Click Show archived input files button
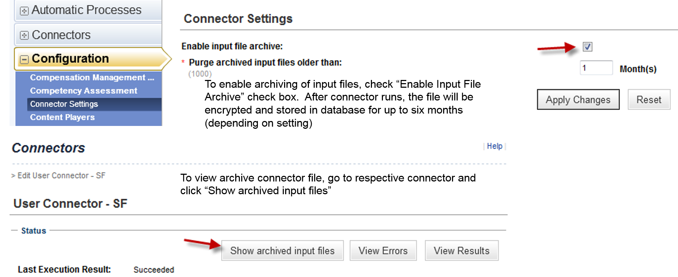This screenshot has height=277, width=678. coord(282,251)
